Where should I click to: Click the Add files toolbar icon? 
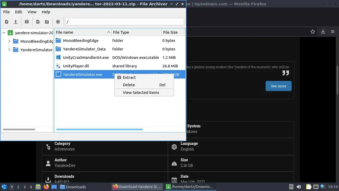[38, 22]
